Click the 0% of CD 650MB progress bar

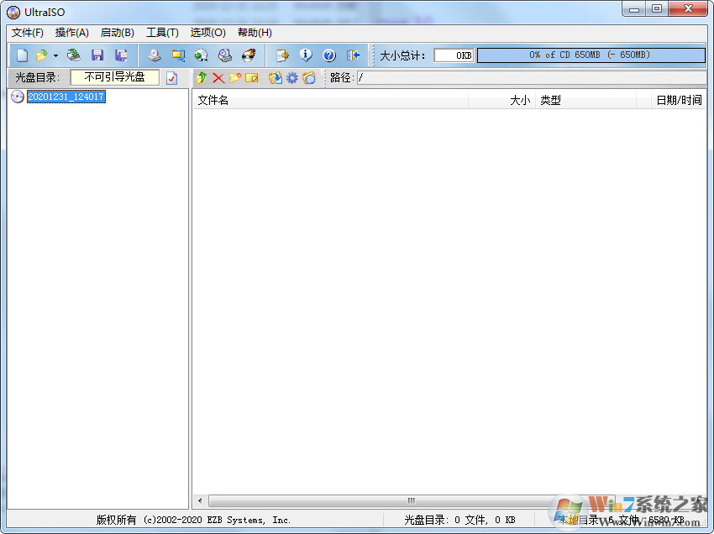click(590, 55)
